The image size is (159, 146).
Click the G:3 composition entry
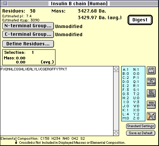point(126,94)
